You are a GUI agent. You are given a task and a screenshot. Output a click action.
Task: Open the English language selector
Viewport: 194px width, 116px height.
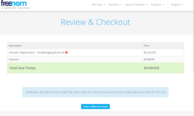[x=177, y=5]
